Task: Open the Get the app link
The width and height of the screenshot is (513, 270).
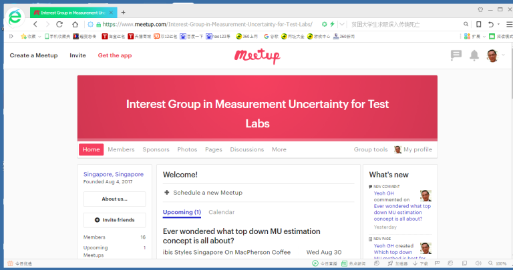Action: click(x=115, y=55)
